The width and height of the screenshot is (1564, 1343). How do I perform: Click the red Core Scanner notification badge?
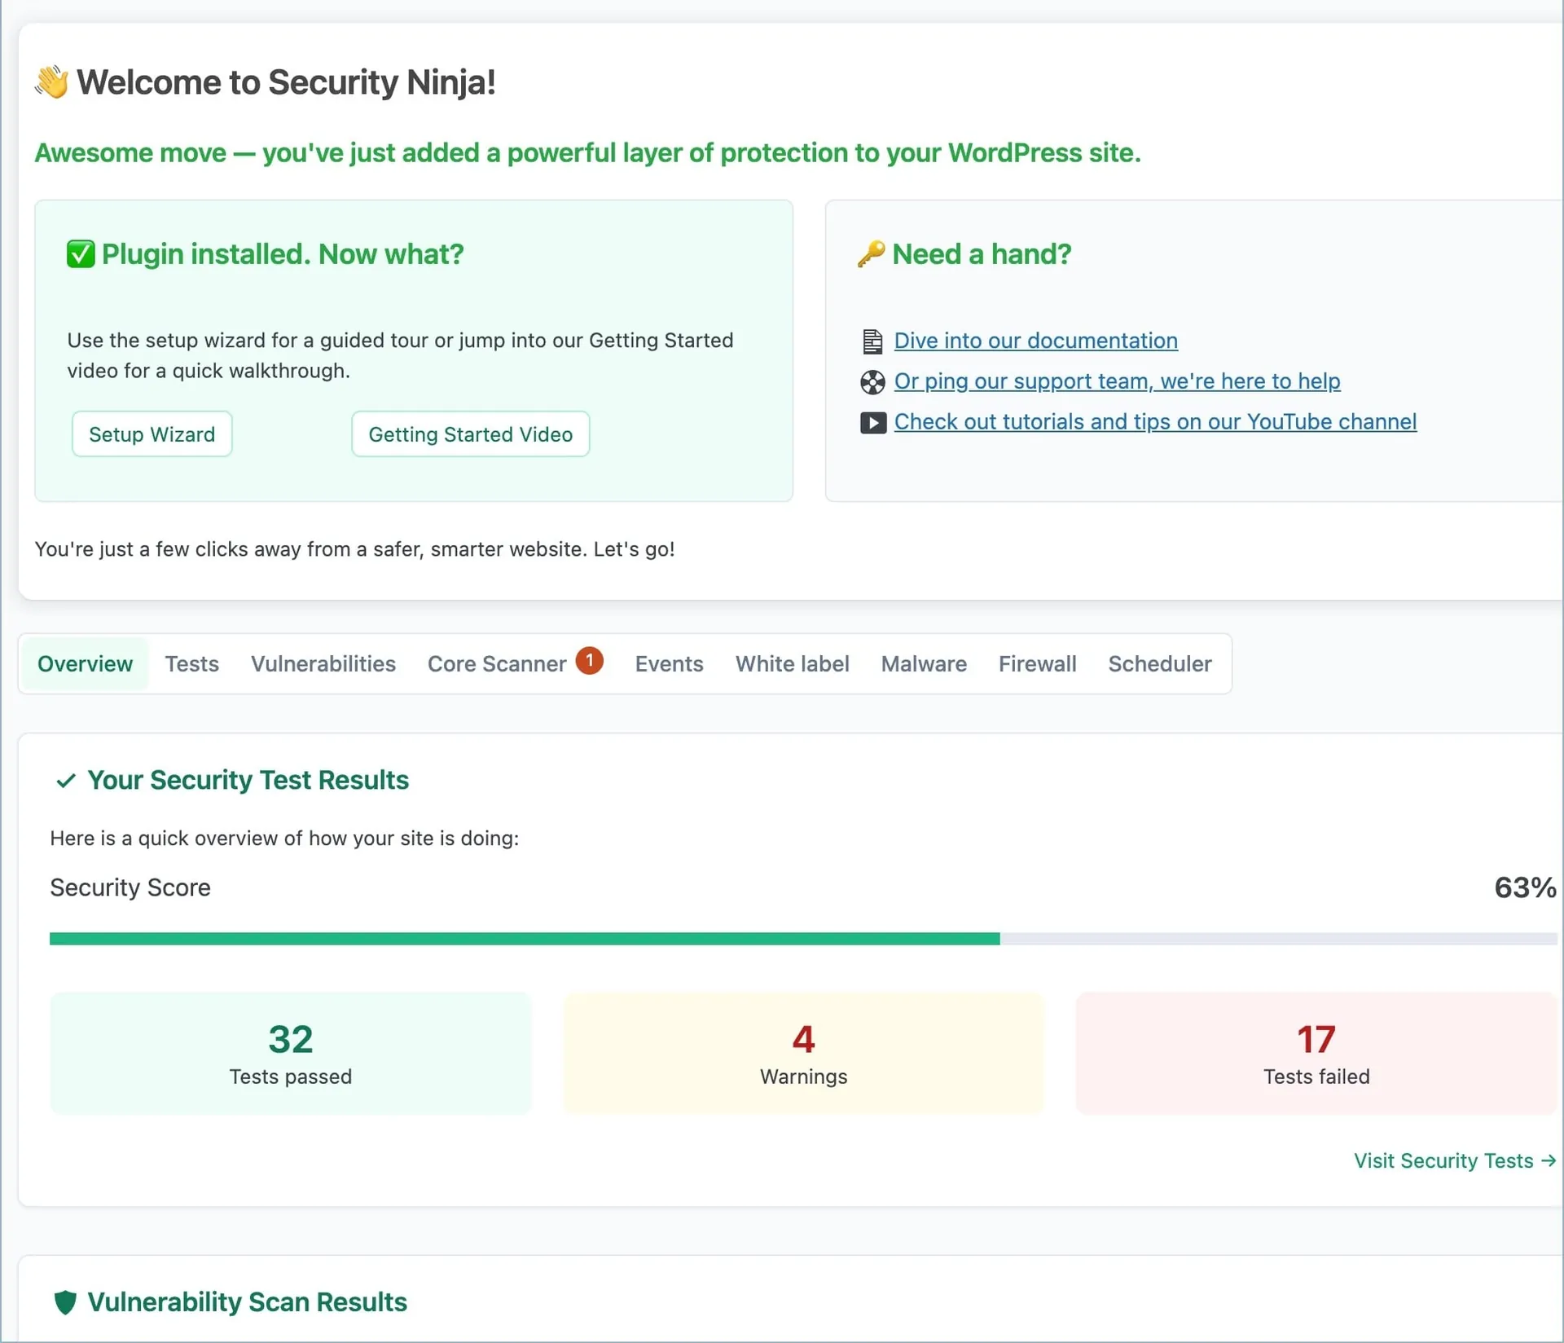(589, 660)
